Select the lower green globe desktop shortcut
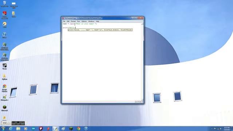The width and height of the screenshot is (233, 131). click(4, 57)
